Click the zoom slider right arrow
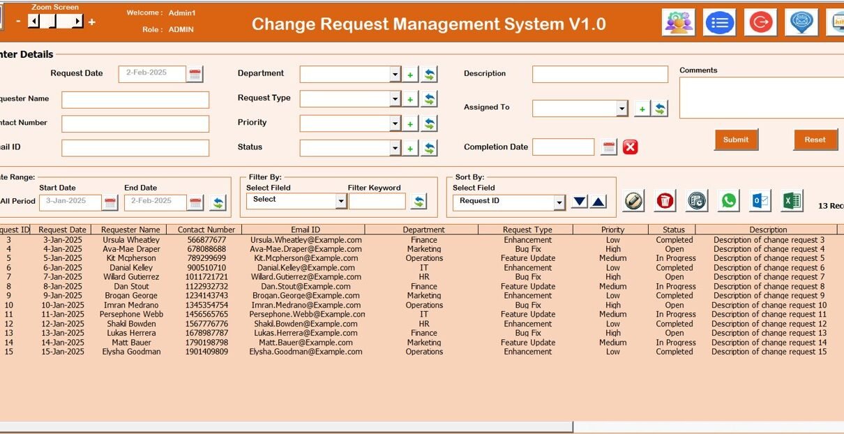The width and height of the screenshot is (844, 434). [x=78, y=22]
